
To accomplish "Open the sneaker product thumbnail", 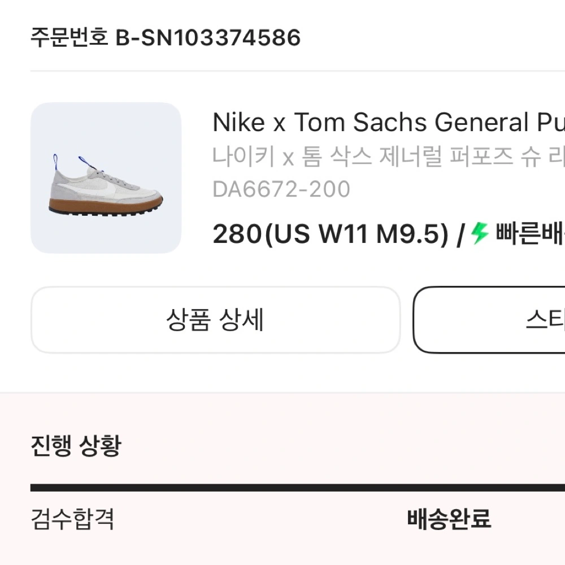I will [x=106, y=178].
